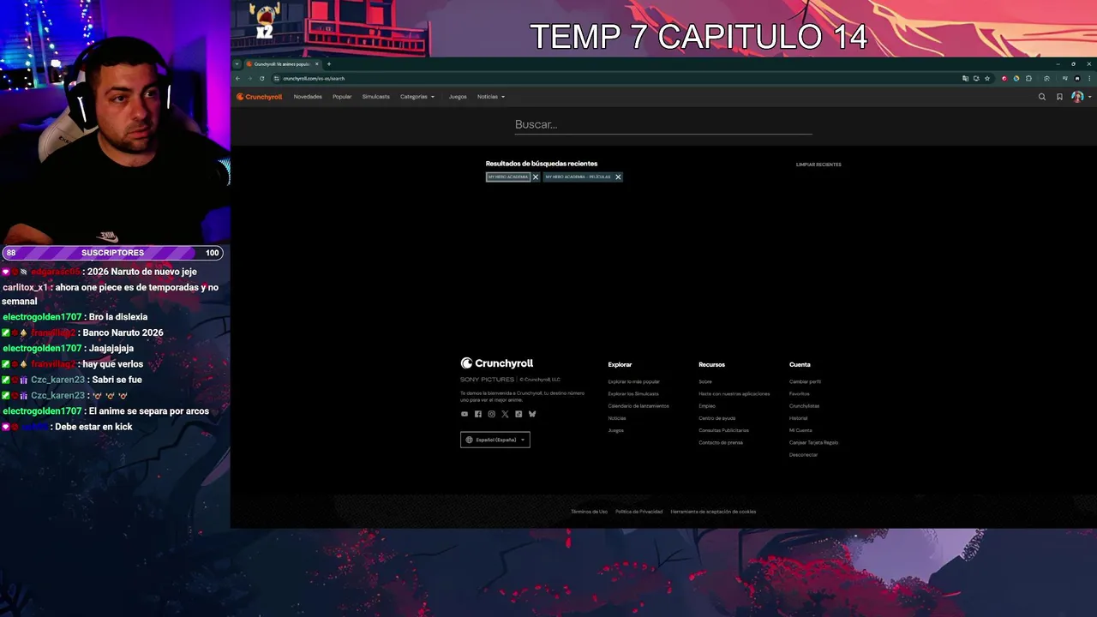The width and height of the screenshot is (1097, 617).
Task: Open the Favoritos footer link
Action: click(800, 394)
